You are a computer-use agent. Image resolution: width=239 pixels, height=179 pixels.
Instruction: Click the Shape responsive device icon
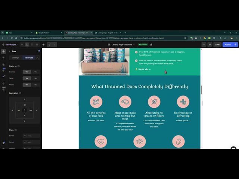point(16,130)
